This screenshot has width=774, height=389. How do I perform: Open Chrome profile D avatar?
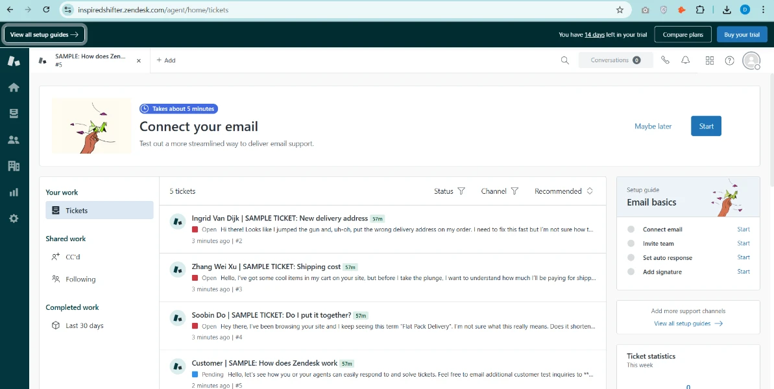[x=745, y=9]
